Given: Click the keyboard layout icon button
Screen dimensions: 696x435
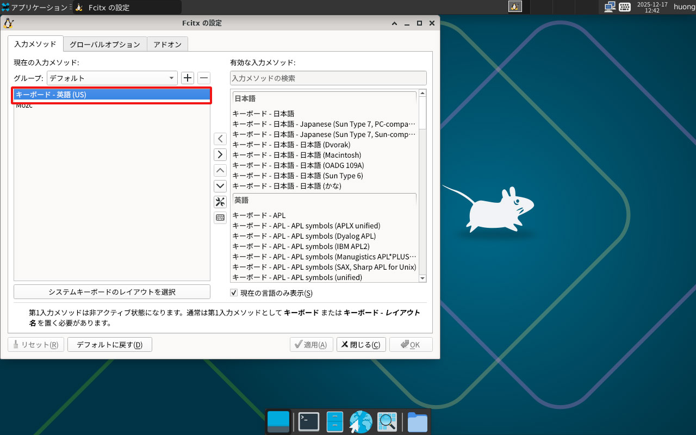Looking at the screenshot, I should 220,218.
